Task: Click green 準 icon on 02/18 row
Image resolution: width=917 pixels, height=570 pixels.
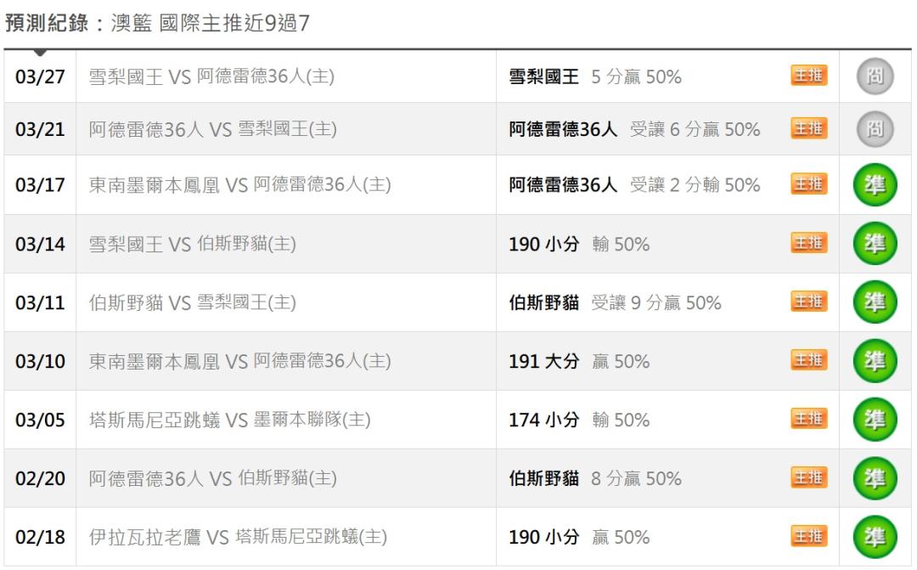Action: coord(875,537)
